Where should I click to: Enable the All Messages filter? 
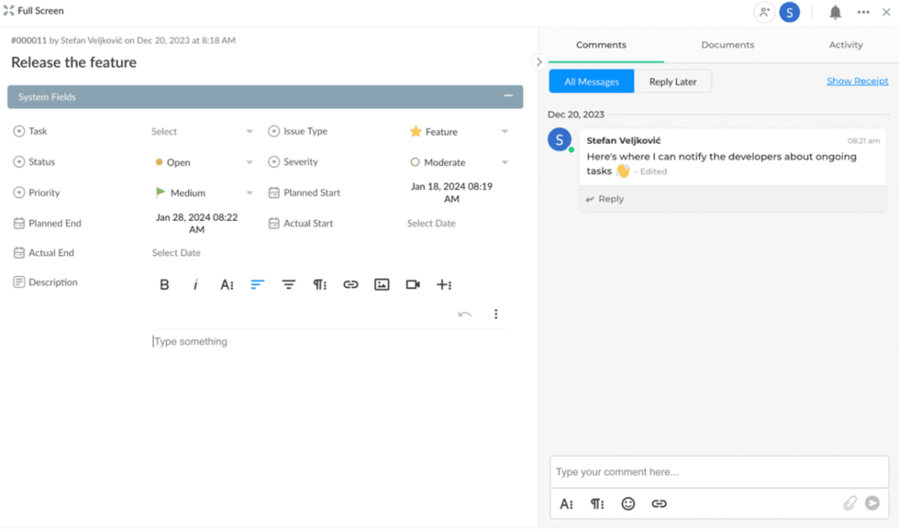pyautogui.click(x=591, y=81)
